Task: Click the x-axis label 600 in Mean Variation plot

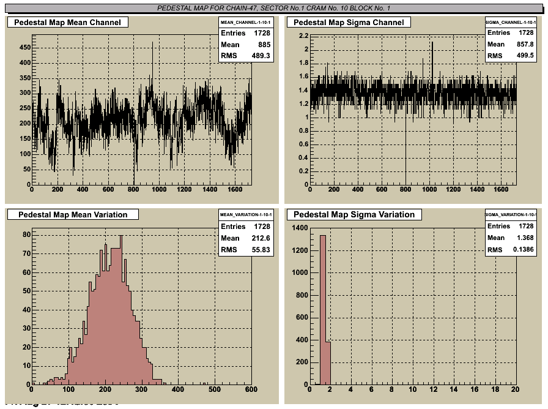Action: point(251,389)
